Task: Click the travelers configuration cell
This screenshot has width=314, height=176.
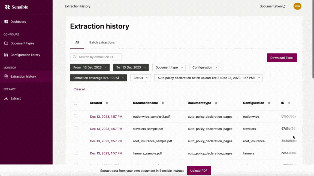Action: [x=249, y=129]
